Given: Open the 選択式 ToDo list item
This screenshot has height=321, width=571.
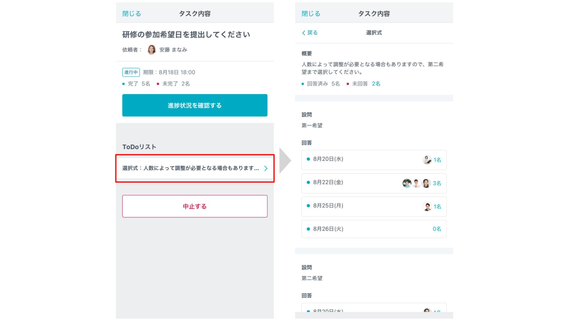Looking at the screenshot, I should click(195, 168).
